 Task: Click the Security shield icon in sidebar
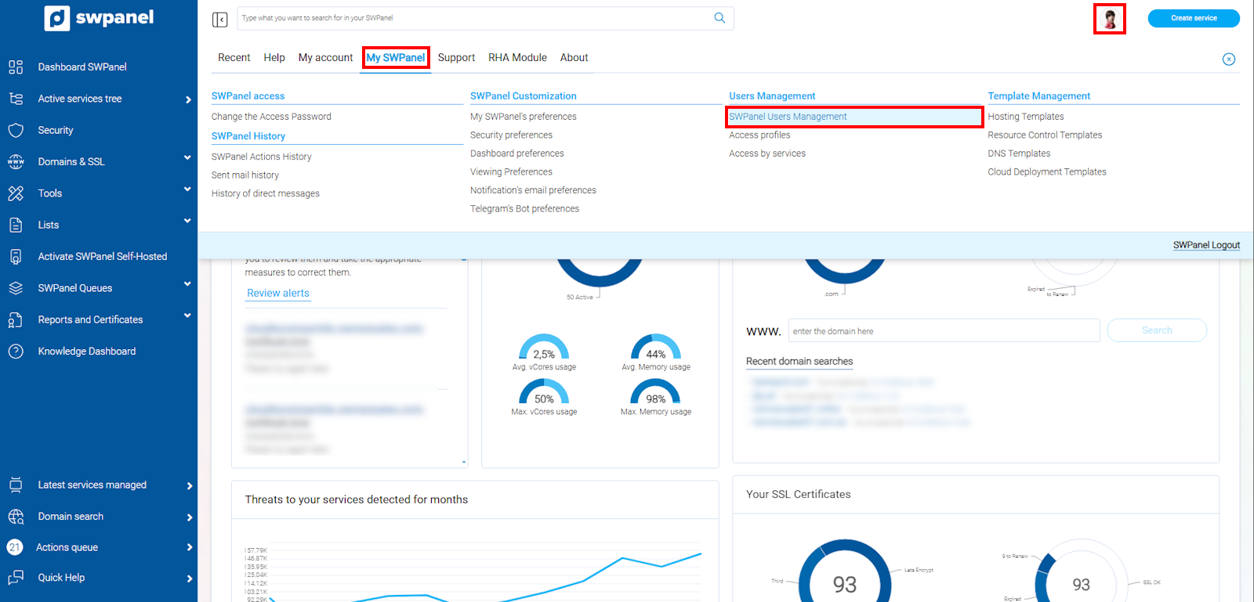(x=16, y=130)
